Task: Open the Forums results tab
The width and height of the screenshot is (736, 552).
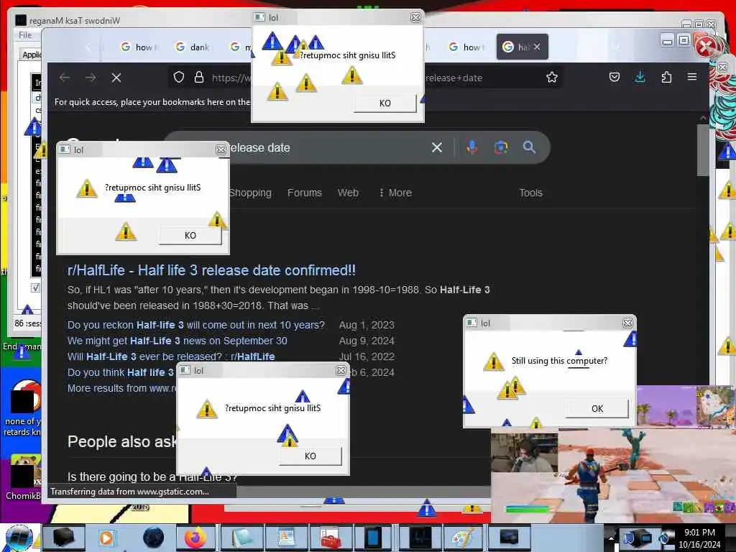Action: [x=305, y=193]
